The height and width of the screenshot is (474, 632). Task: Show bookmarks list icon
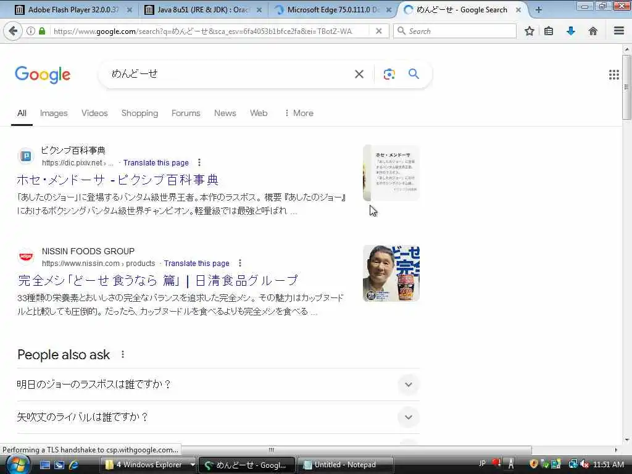pos(549,31)
